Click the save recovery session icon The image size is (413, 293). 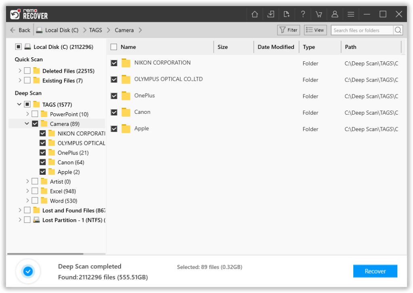tap(271, 14)
